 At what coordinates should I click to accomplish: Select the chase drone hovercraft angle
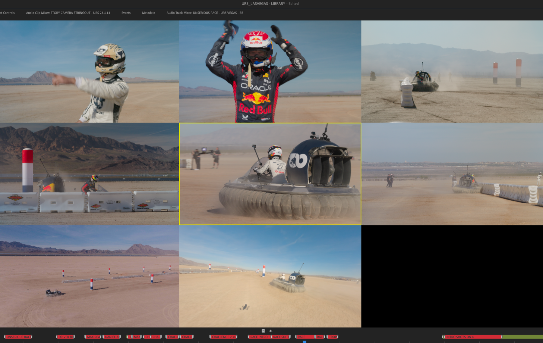click(x=270, y=276)
